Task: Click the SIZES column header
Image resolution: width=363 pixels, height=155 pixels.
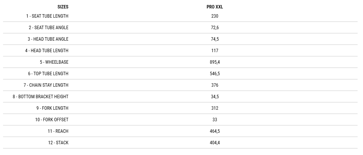Action: tap(63, 7)
